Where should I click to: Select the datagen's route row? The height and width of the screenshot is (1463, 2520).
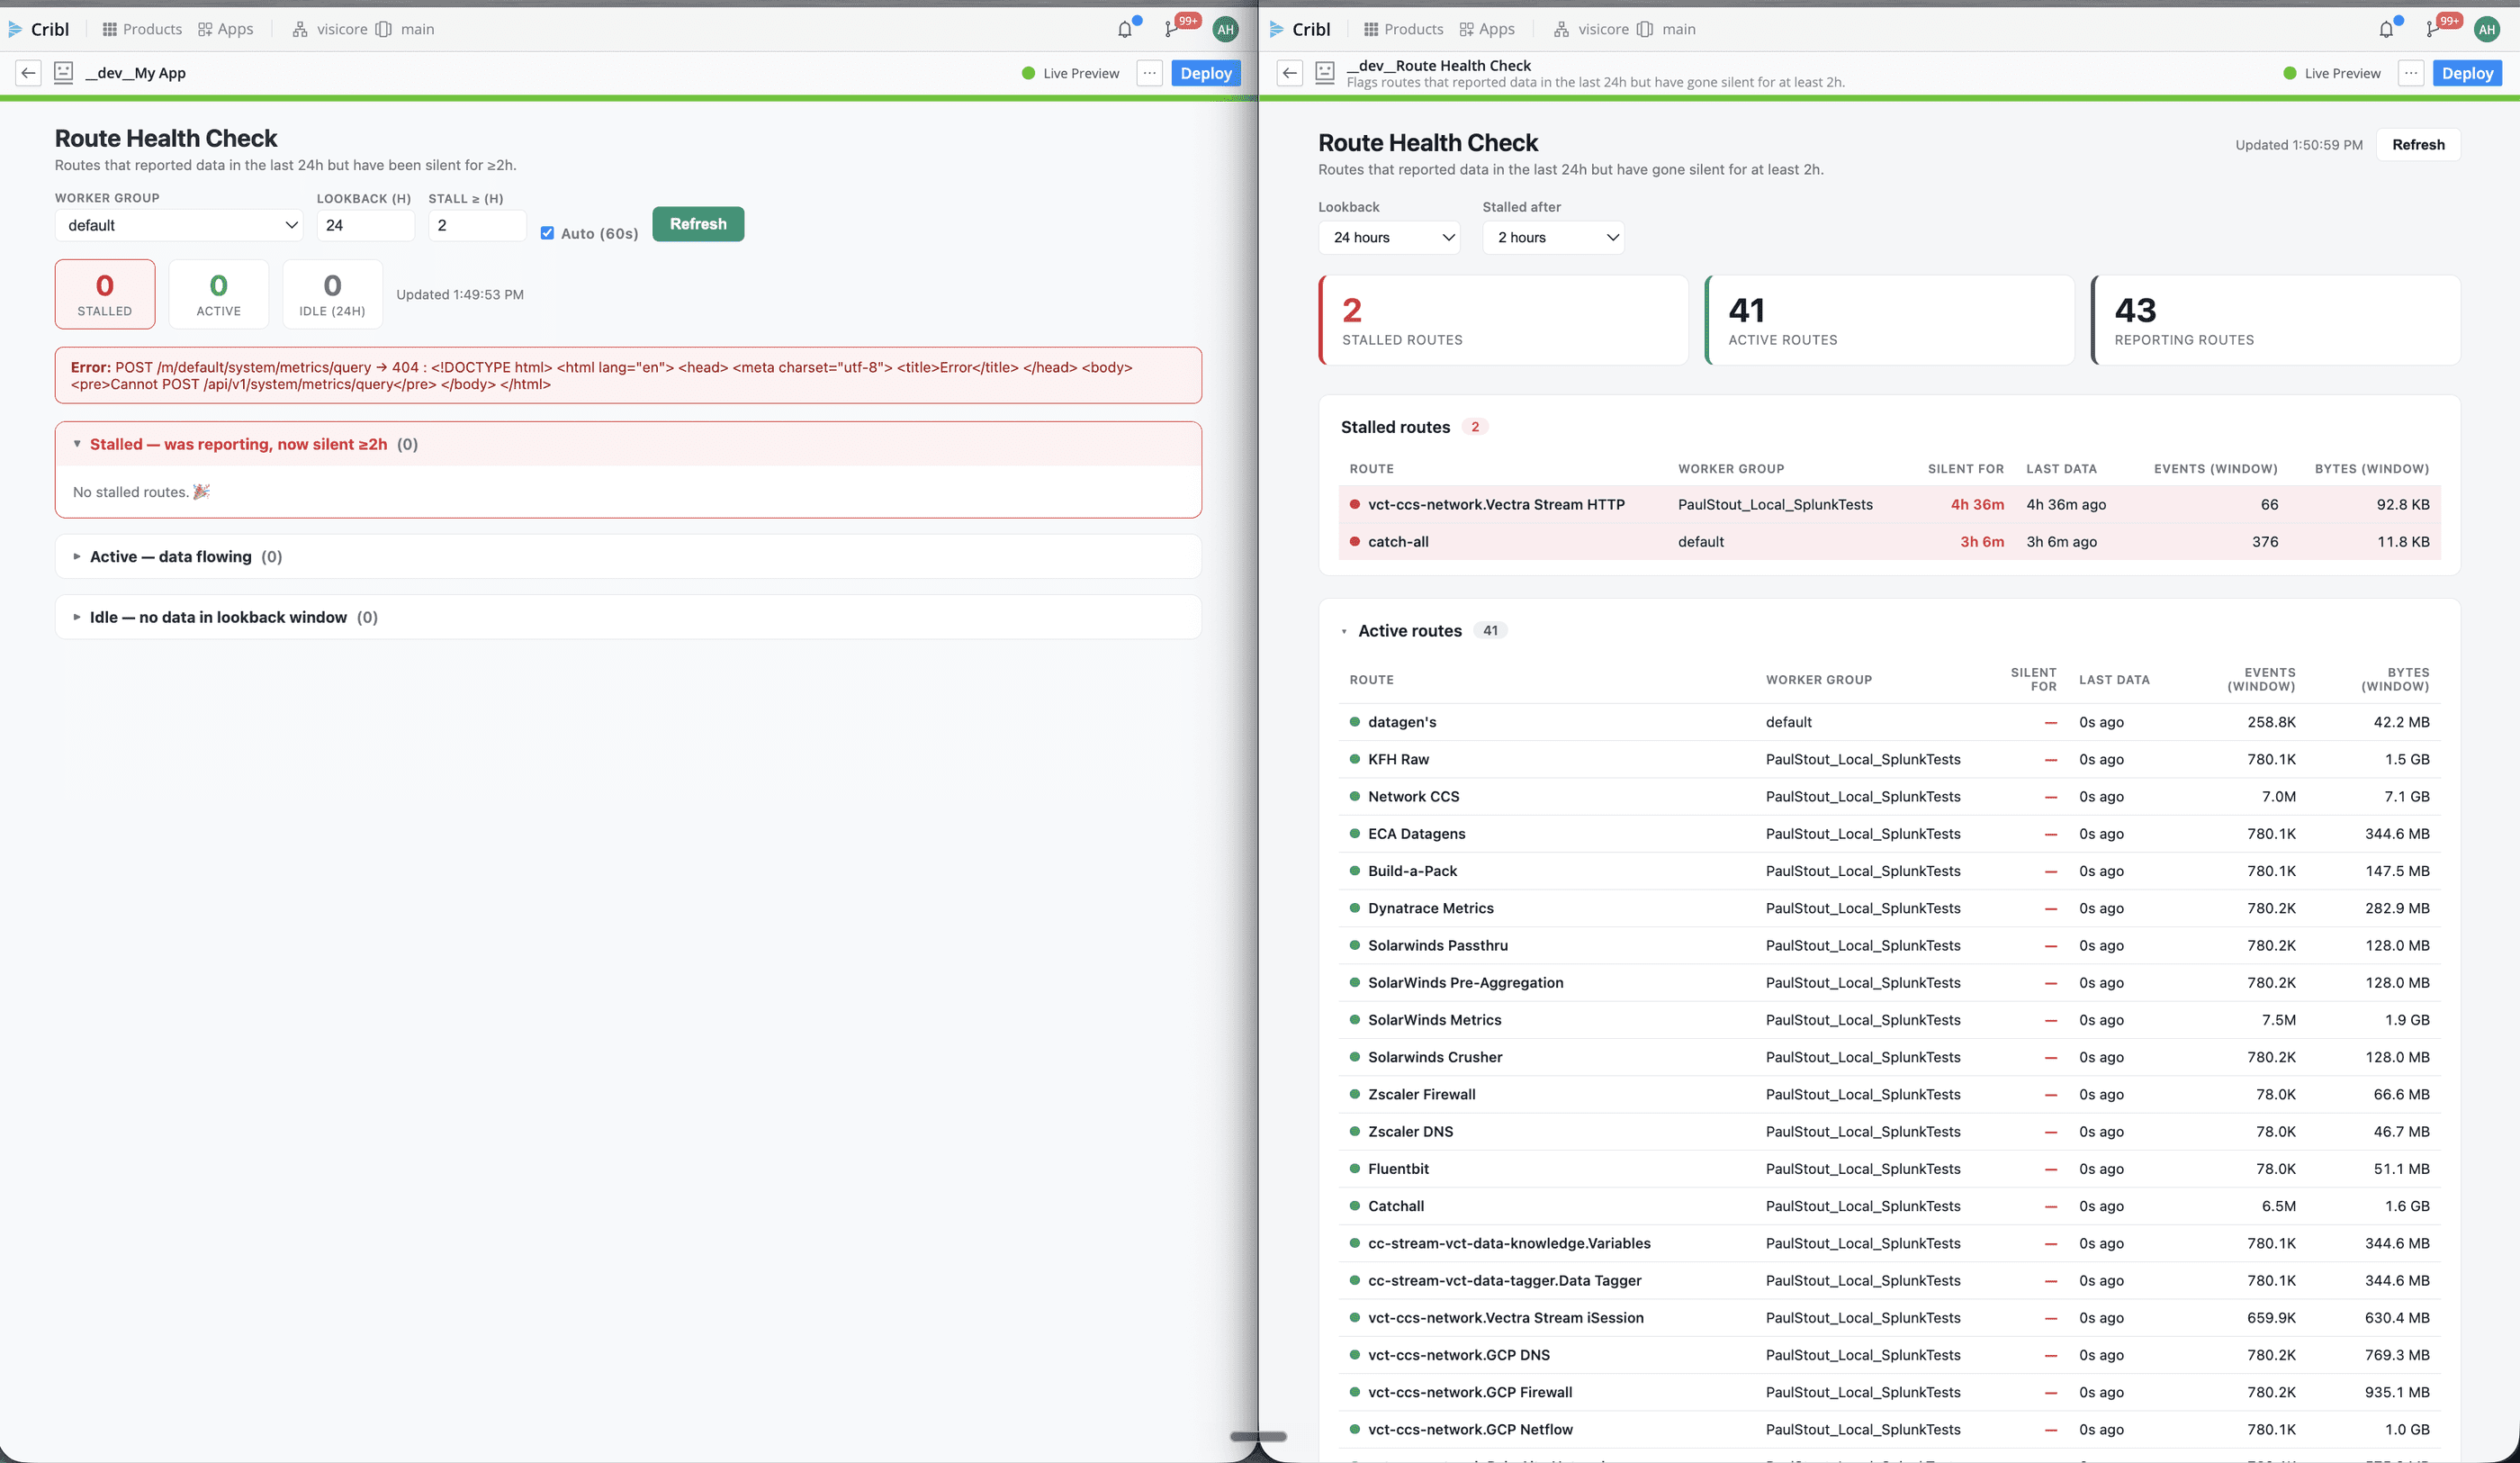tap(1889, 721)
